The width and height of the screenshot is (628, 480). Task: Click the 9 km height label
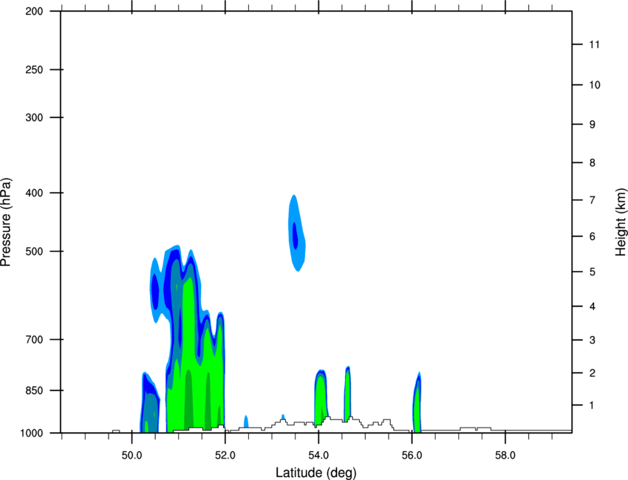(593, 125)
